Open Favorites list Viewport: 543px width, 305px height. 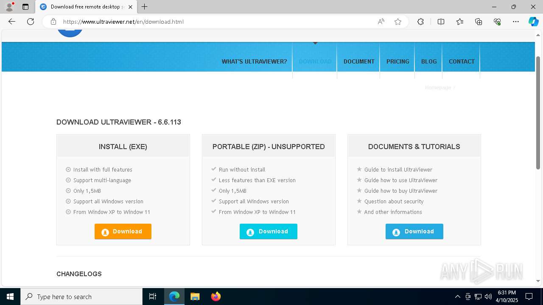pyautogui.click(x=460, y=22)
